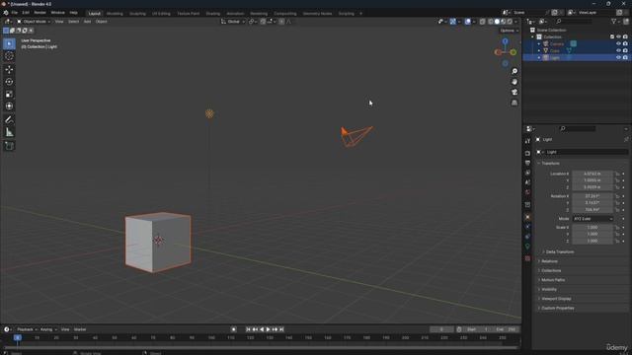This screenshot has width=632, height=355.
Task: Click the Z axis on navigation gizmo
Action: [505, 41]
